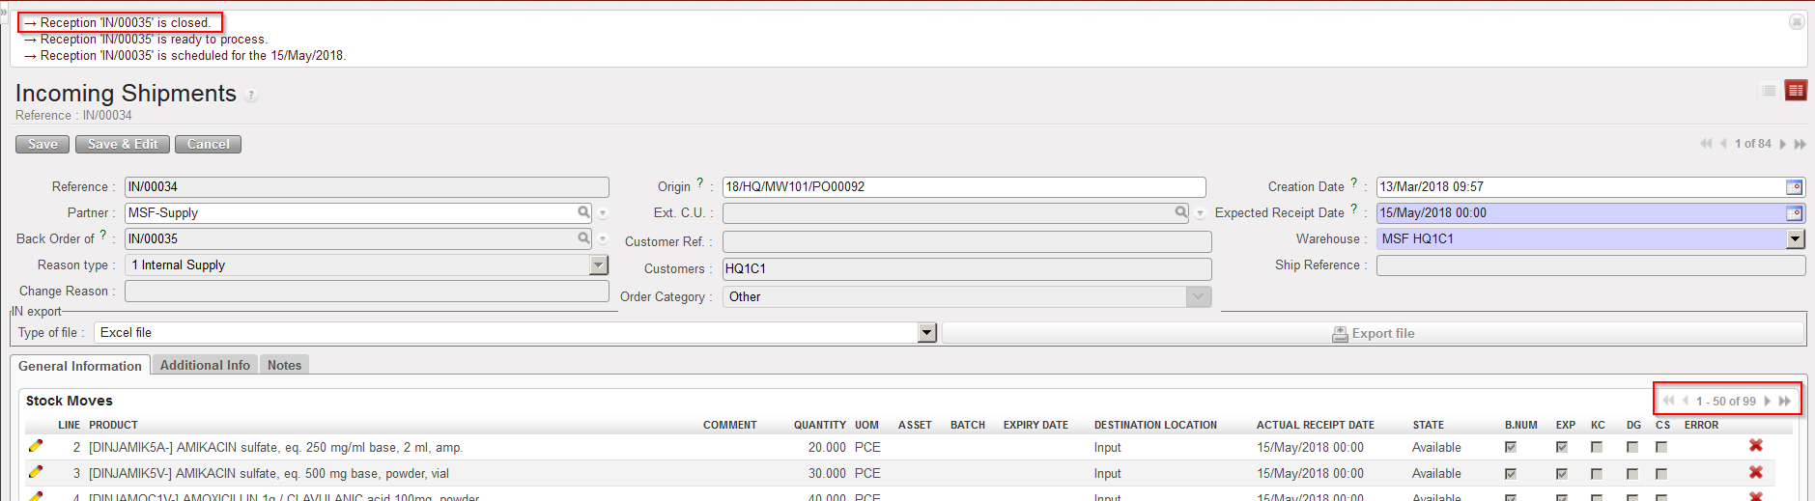
Task: Switch to the Additional Info tab
Action: (x=205, y=365)
